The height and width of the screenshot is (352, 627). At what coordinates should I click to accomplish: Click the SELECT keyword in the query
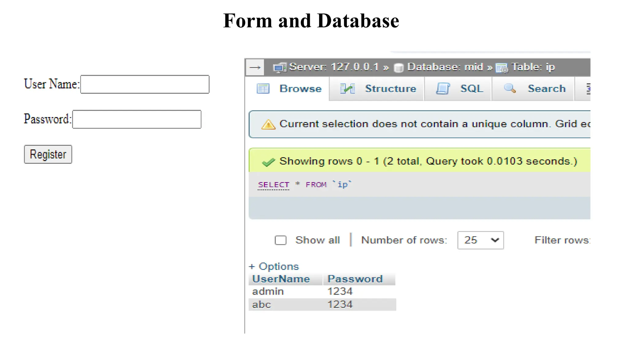(x=274, y=185)
